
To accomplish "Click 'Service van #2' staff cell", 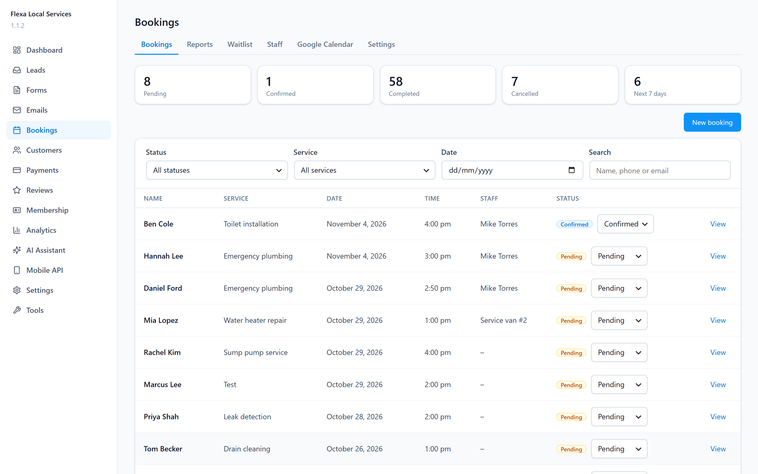I will click(x=503, y=320).
